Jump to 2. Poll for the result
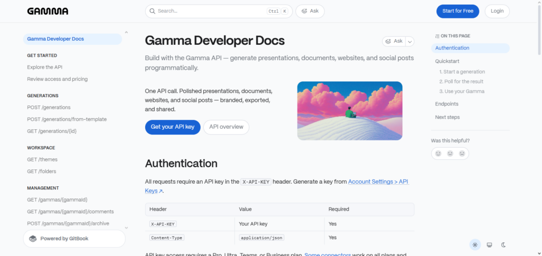 coord(461,82)
